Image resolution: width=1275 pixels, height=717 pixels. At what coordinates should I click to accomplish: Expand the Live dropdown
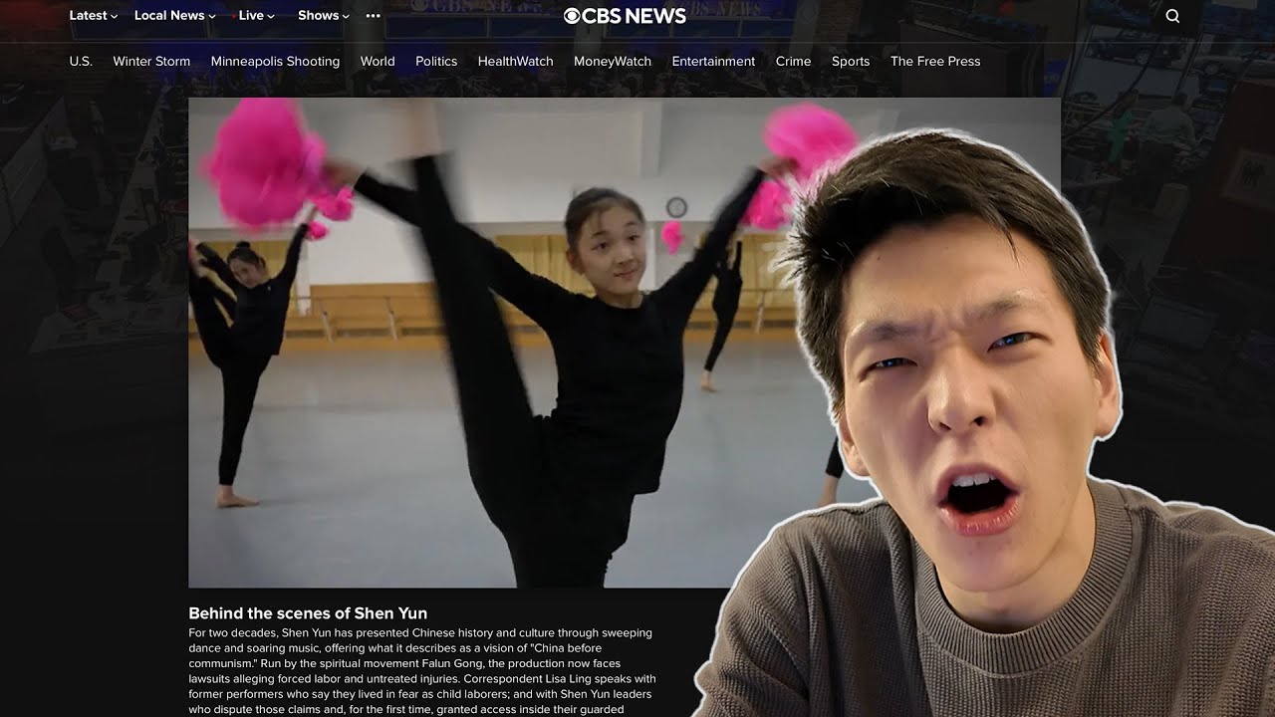point(256,16)
